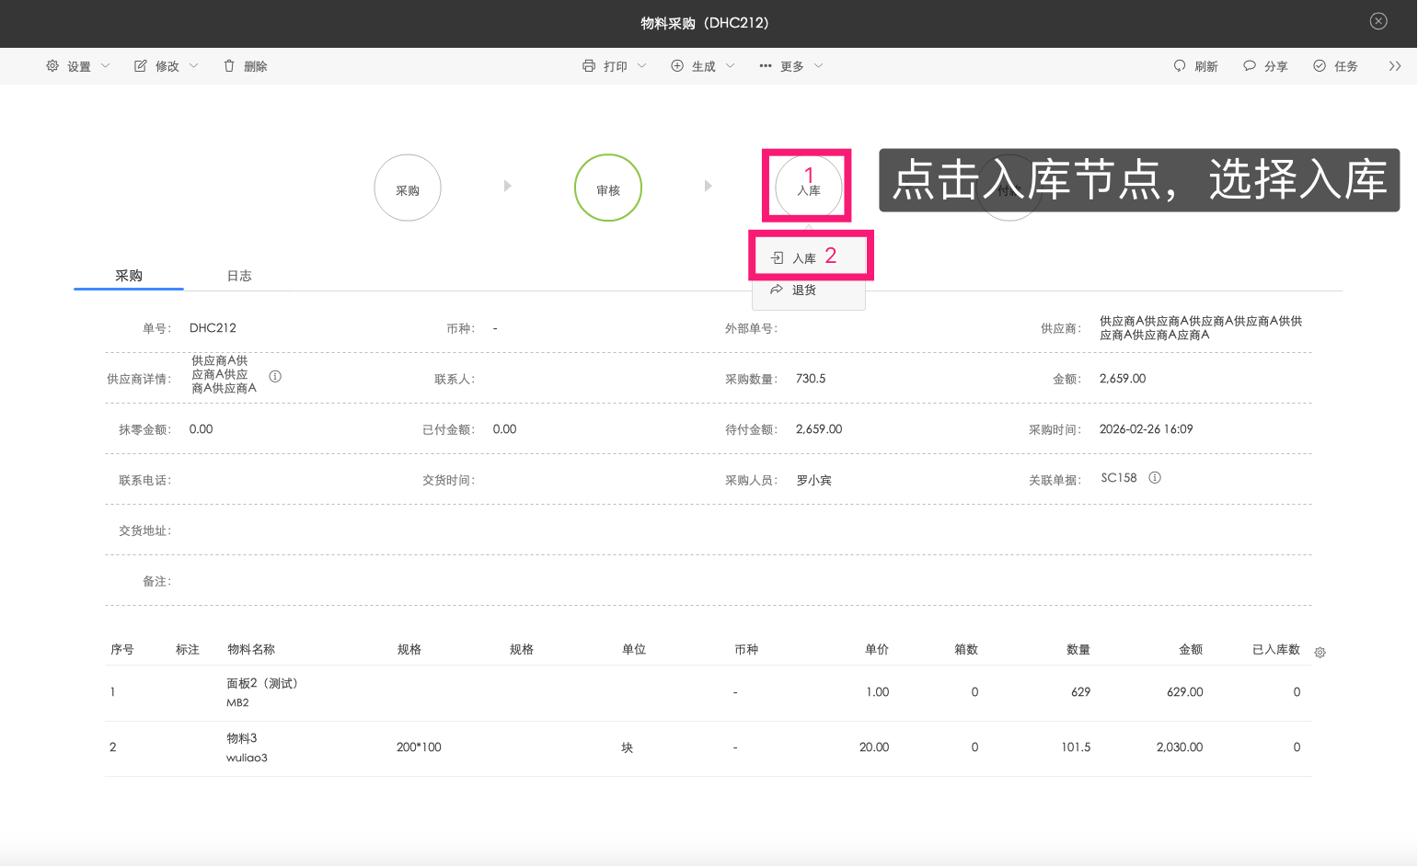Switch to the 日志 tab
The width and height of the screenshot is (1418, 866).
point(239,276)
